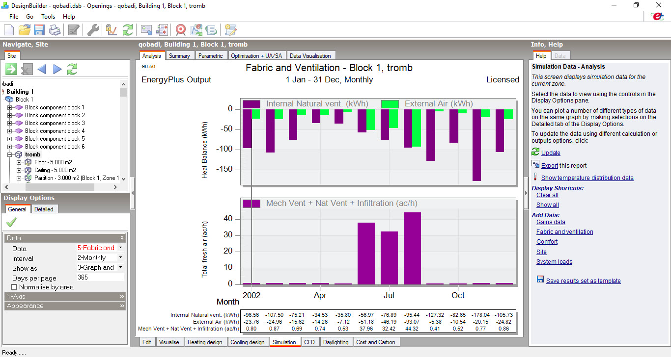The width and height of the screenshot is (671, 357).
Task: Open file using the folder icon
Action: coord(24,30)
